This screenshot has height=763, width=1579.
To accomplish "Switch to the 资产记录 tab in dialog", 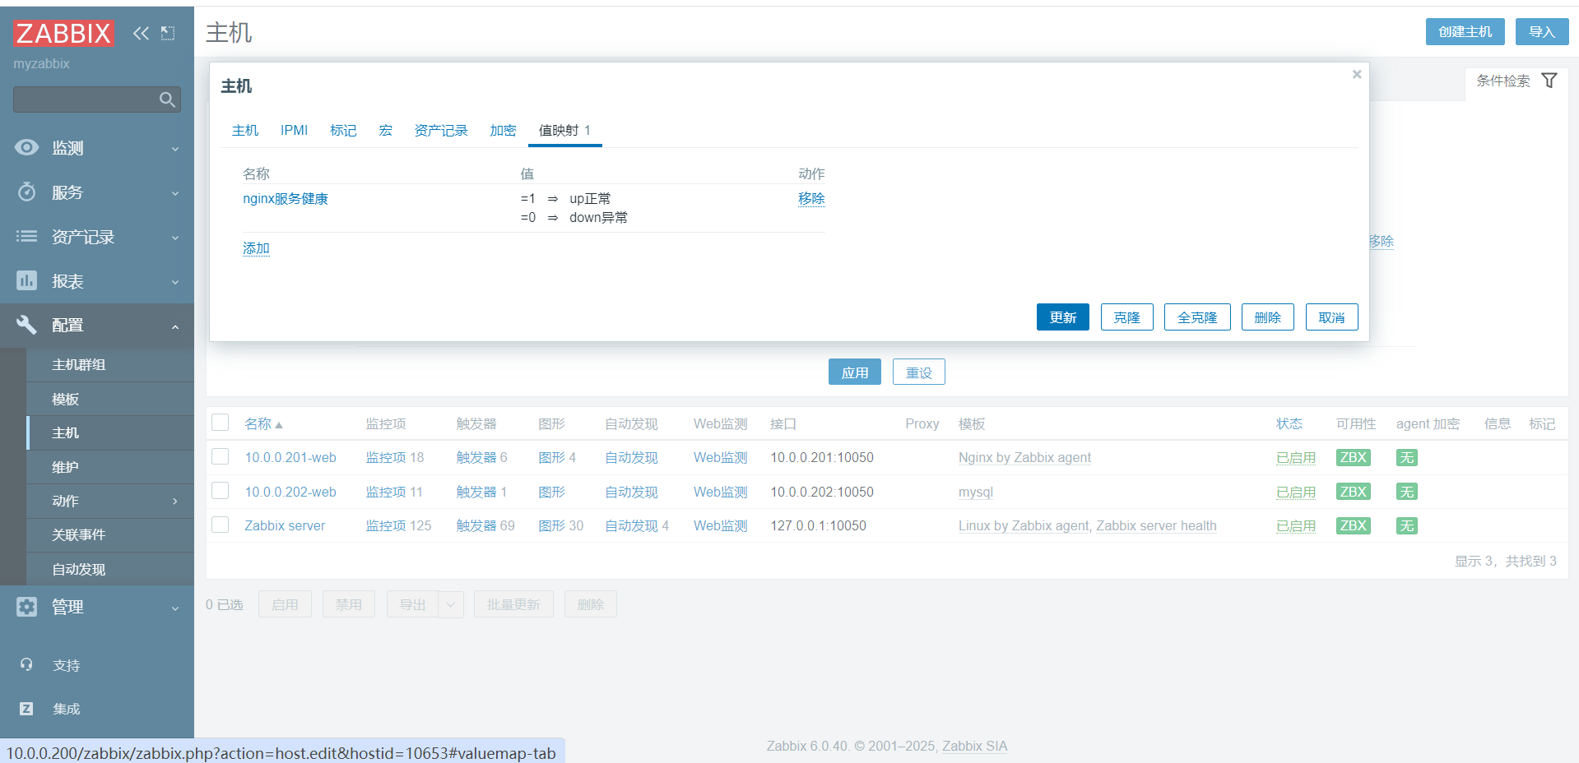I will pyautogui.click(x=441, y=131).
